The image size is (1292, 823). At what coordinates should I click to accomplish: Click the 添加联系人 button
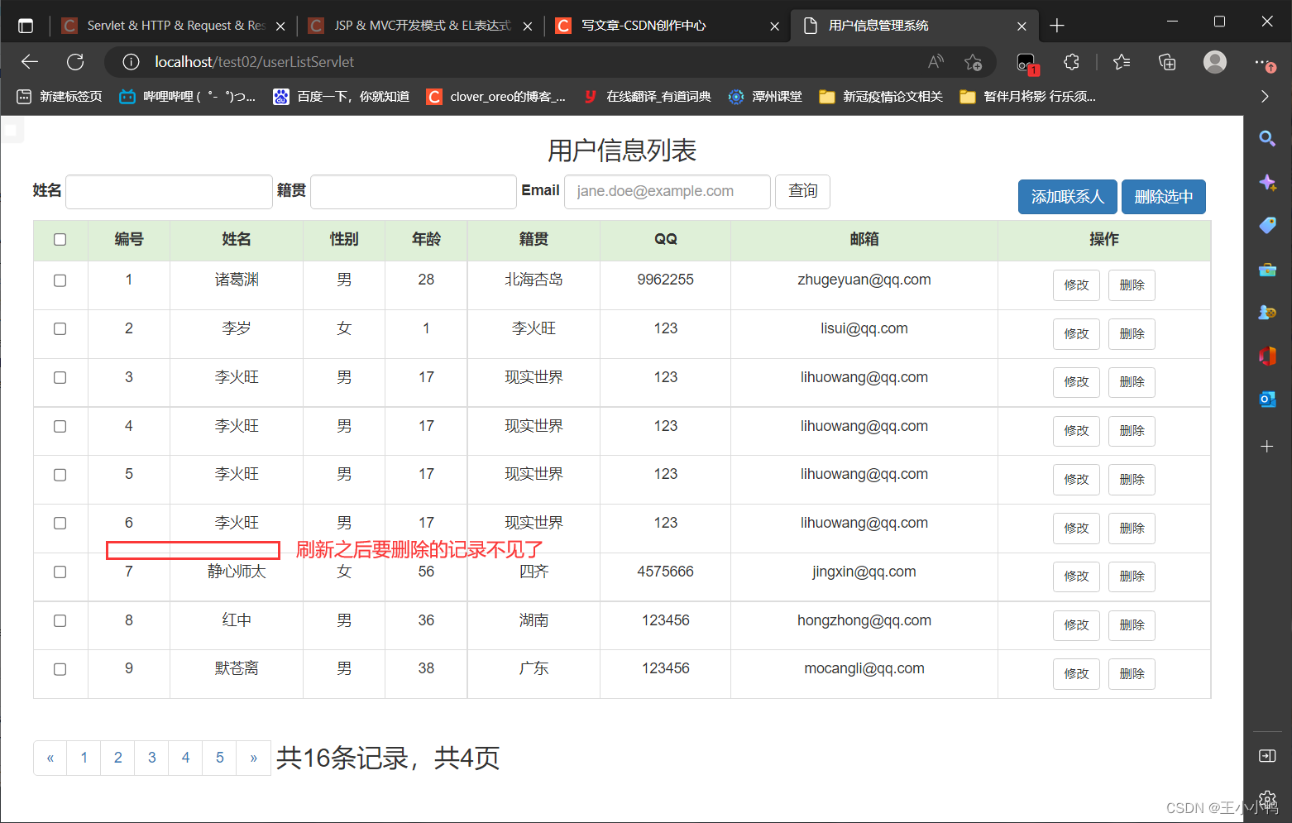point(1067,197)
